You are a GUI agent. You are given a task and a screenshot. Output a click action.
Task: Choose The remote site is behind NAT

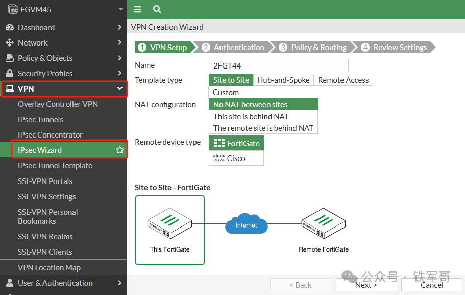pos(263,128)
